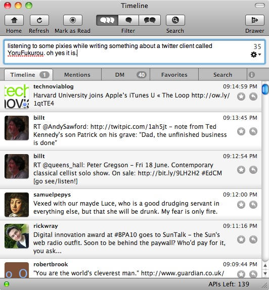
Task: Open the DM tab with 40 unread
Action: (x=126, y=75)
